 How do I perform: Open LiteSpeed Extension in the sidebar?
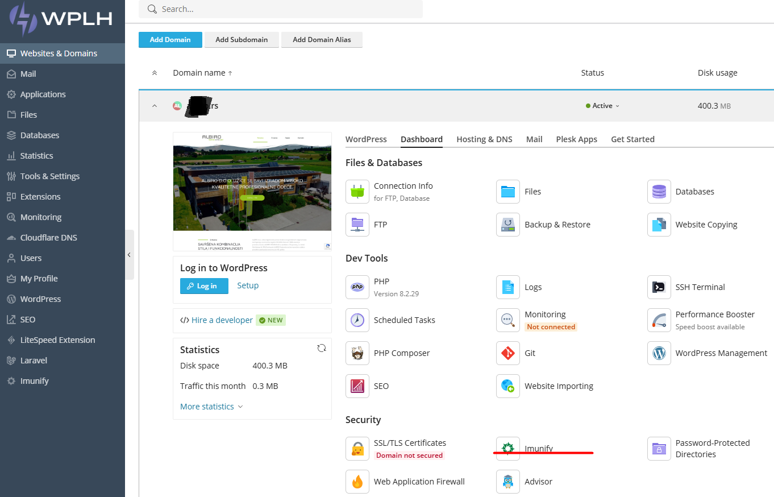(63, 340)
